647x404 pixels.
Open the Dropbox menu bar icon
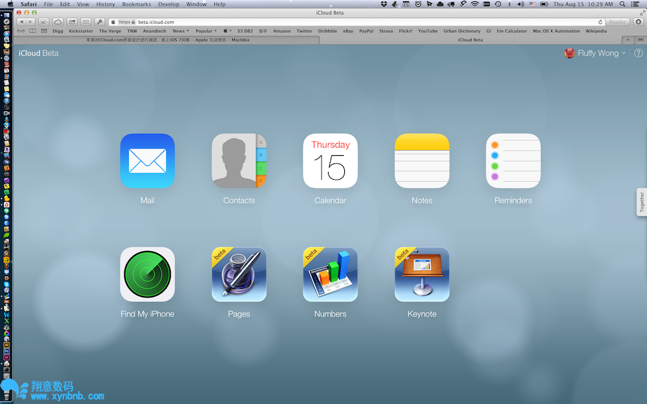[x=384, y=4]
